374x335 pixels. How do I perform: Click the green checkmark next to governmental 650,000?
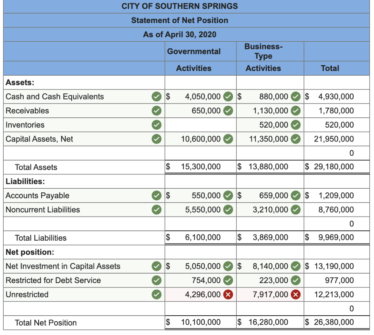tap(228, 110)
